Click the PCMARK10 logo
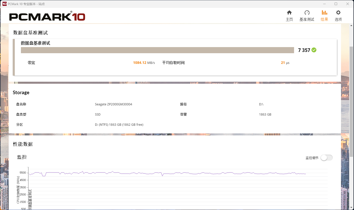 coord(47,17)
